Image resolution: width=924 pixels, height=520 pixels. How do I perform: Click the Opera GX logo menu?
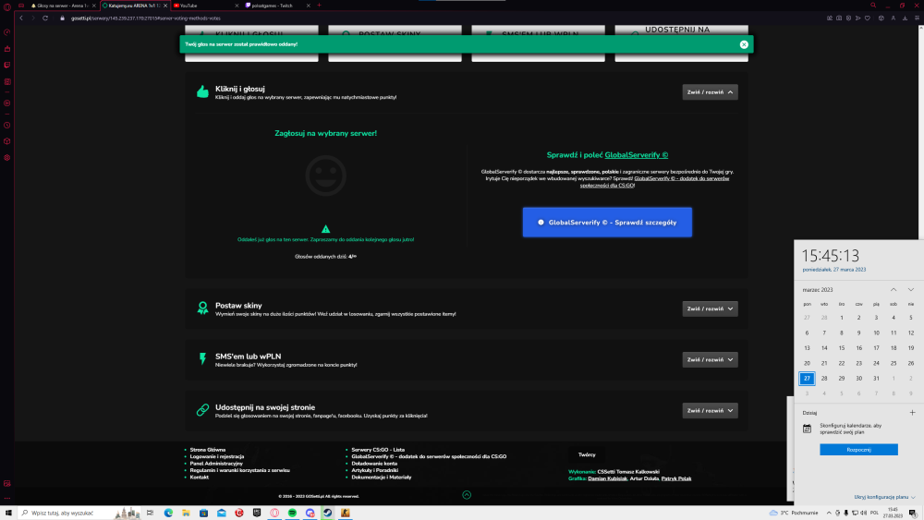click(7, 6)
